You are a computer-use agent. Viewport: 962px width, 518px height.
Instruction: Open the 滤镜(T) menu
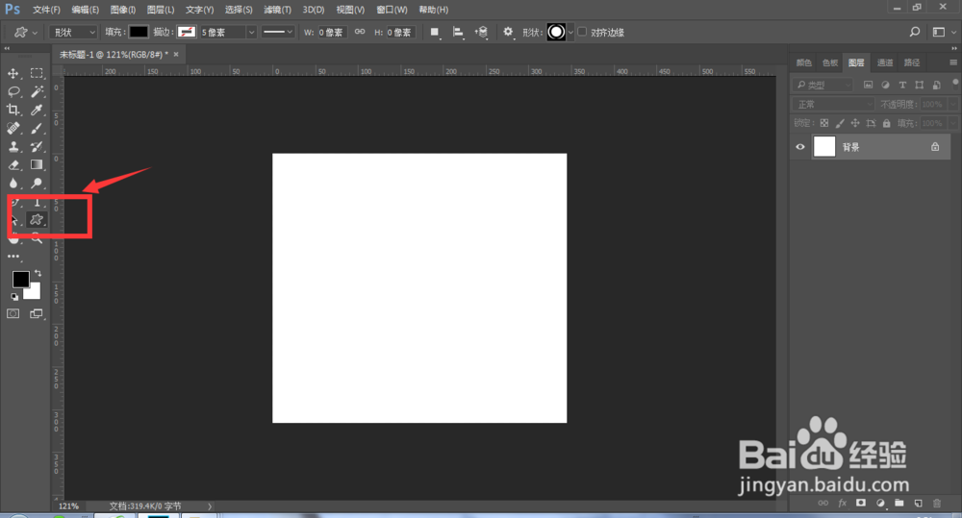click(277, 10)
